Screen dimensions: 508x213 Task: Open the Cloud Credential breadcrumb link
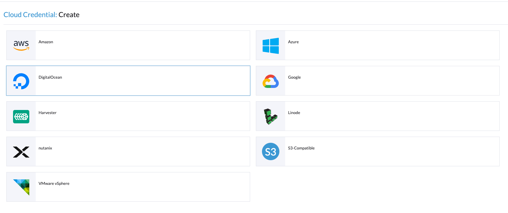tap(30, 15)
